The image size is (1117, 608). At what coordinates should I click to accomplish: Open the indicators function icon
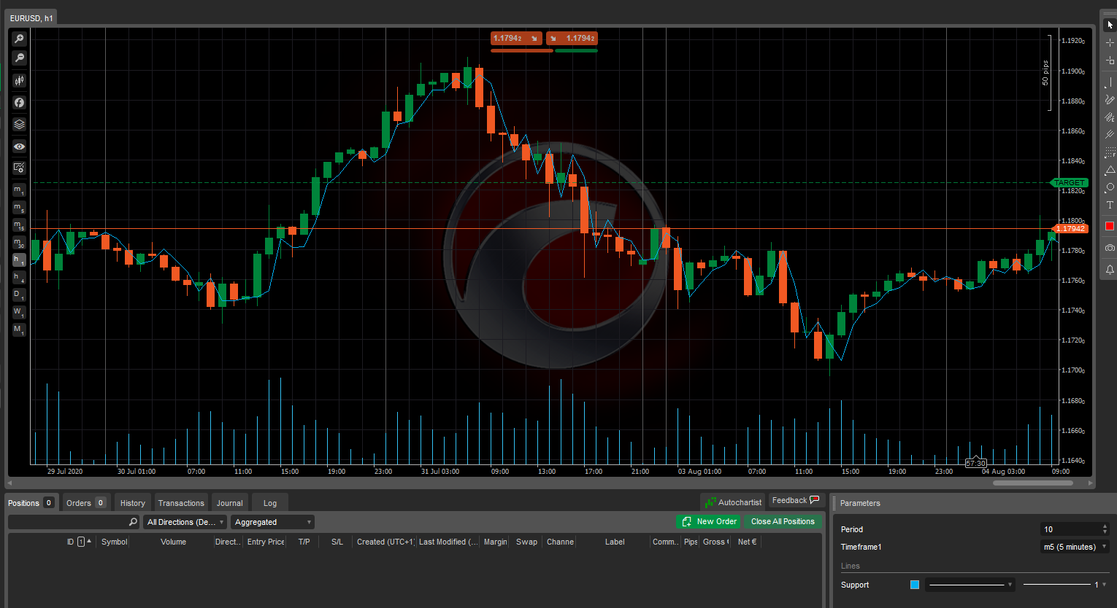point(19,103)
